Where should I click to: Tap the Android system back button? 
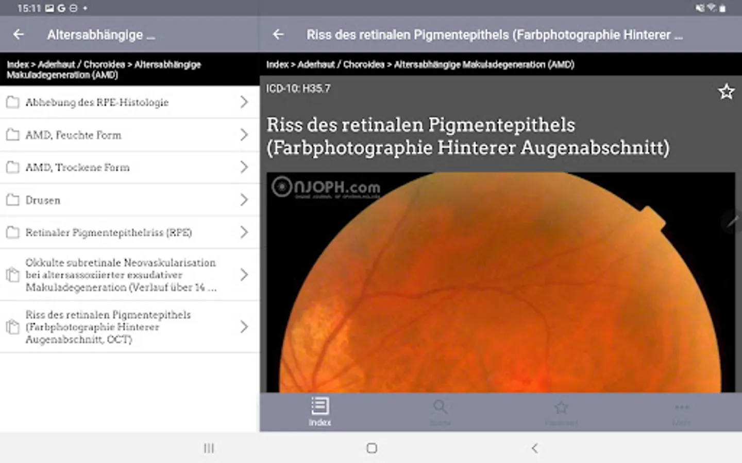point(534,448)
